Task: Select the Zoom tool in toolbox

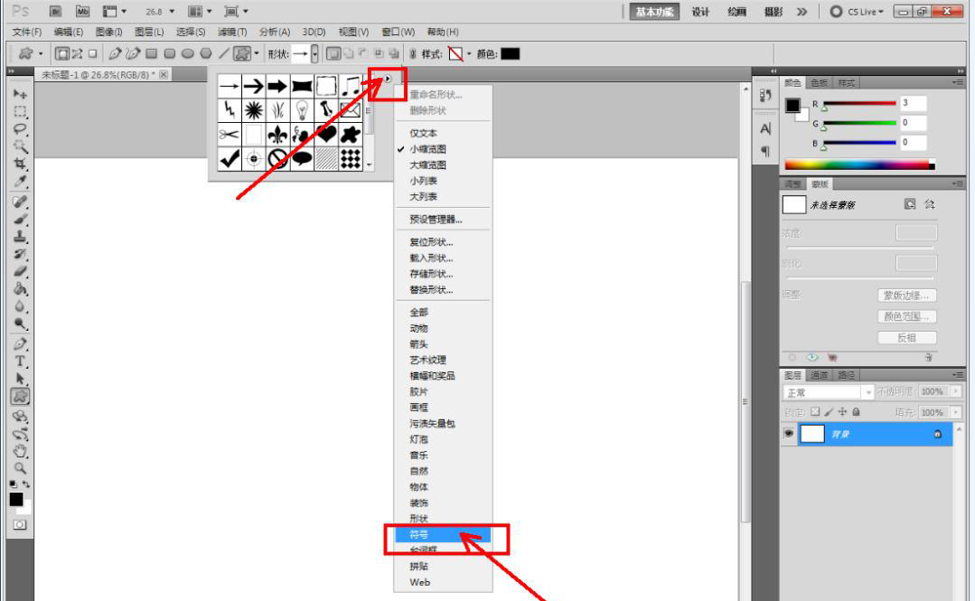Action: (20, 468)
